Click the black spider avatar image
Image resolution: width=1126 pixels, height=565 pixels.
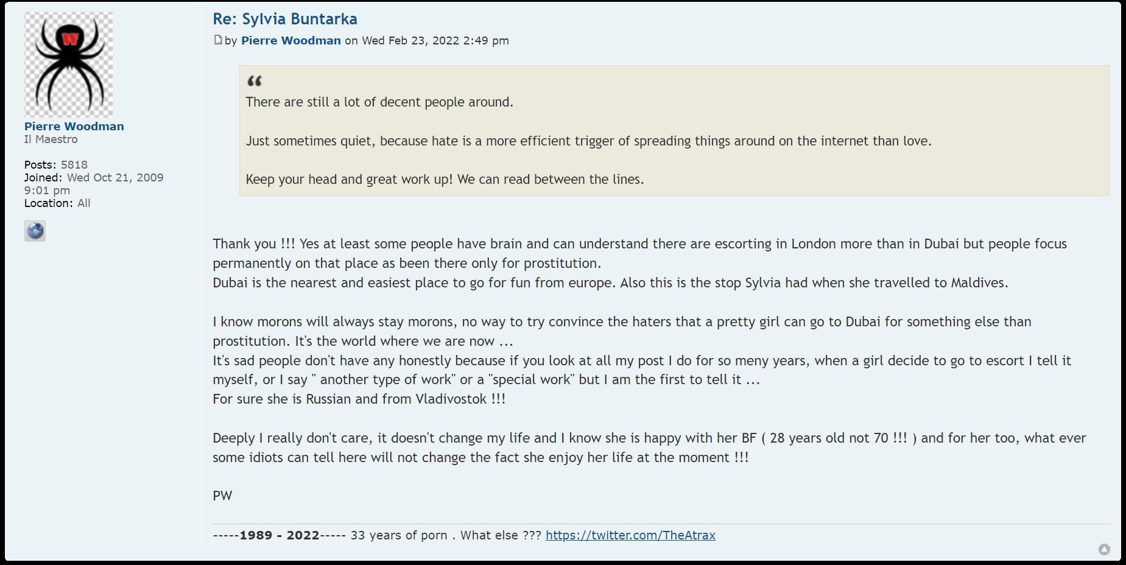[x=68, y=65]
